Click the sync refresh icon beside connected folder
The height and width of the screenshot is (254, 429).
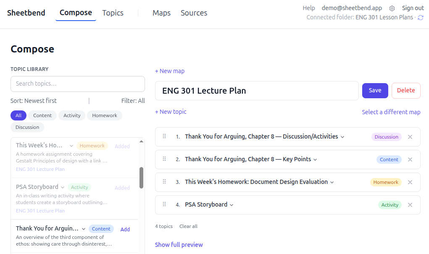click(x=421, y=18)
